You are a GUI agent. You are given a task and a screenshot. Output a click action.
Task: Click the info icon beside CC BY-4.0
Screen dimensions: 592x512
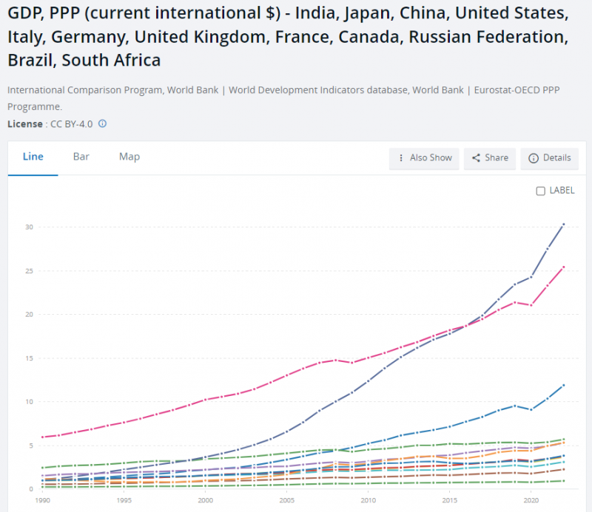click(102, 123)
